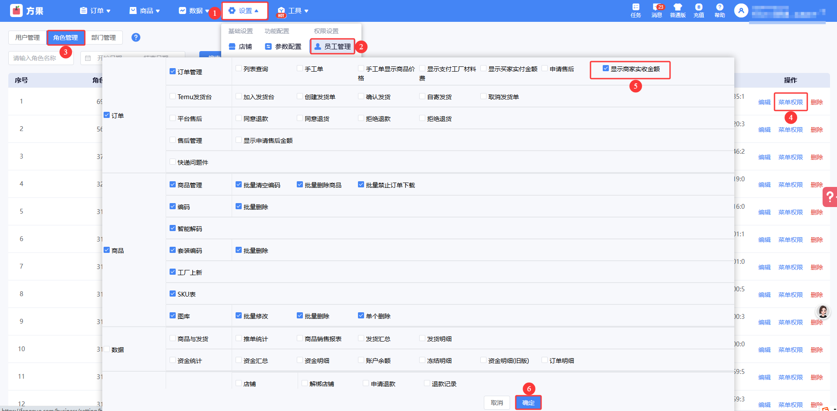
Task: Uncheck the 批量清空编码 checkbox
Action: click(239, 185)
